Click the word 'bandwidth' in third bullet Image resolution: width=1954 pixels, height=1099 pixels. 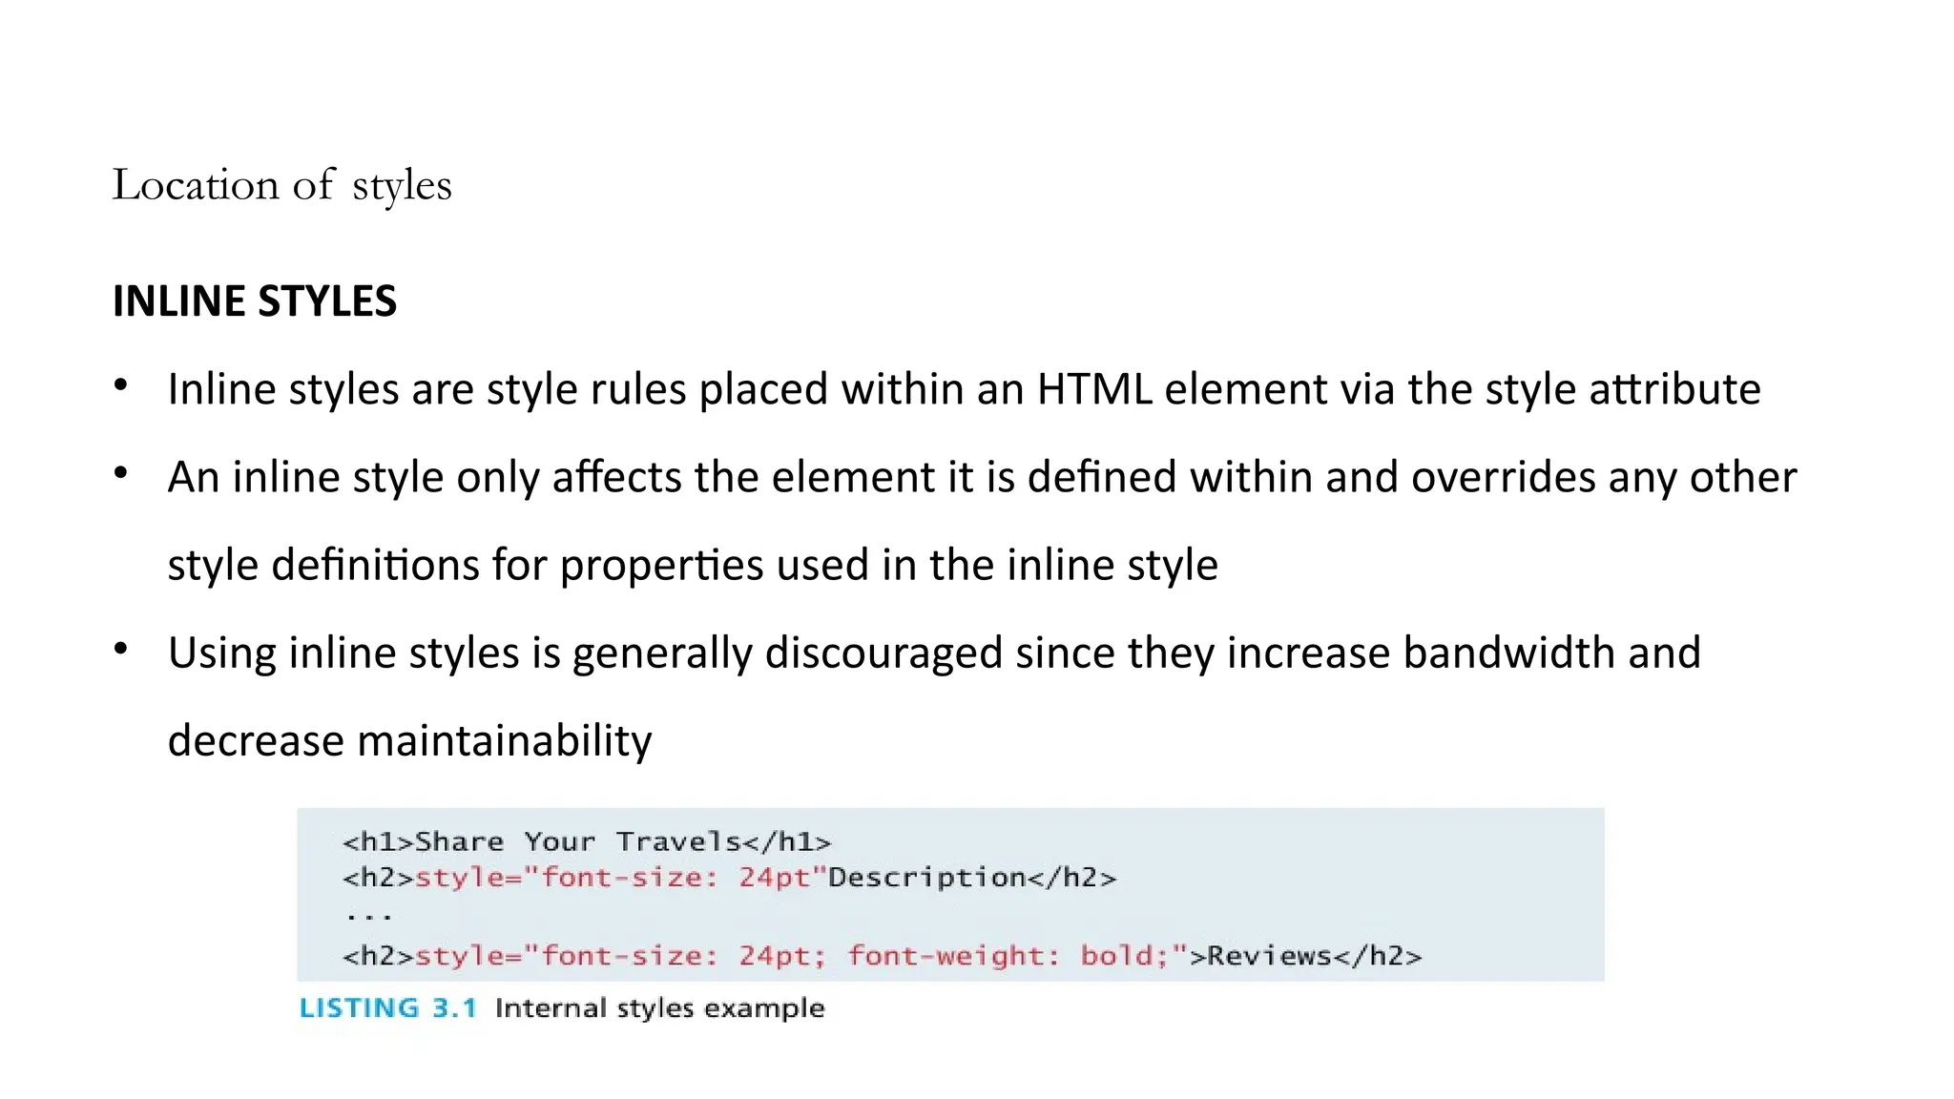click(1508, 653)
